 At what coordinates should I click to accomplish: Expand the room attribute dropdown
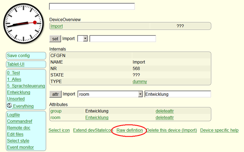pos(110,94)
